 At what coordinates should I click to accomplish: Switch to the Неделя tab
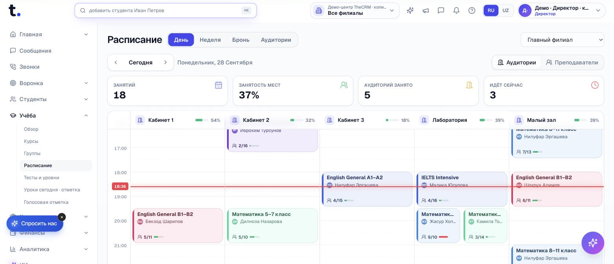pos(210,40)
